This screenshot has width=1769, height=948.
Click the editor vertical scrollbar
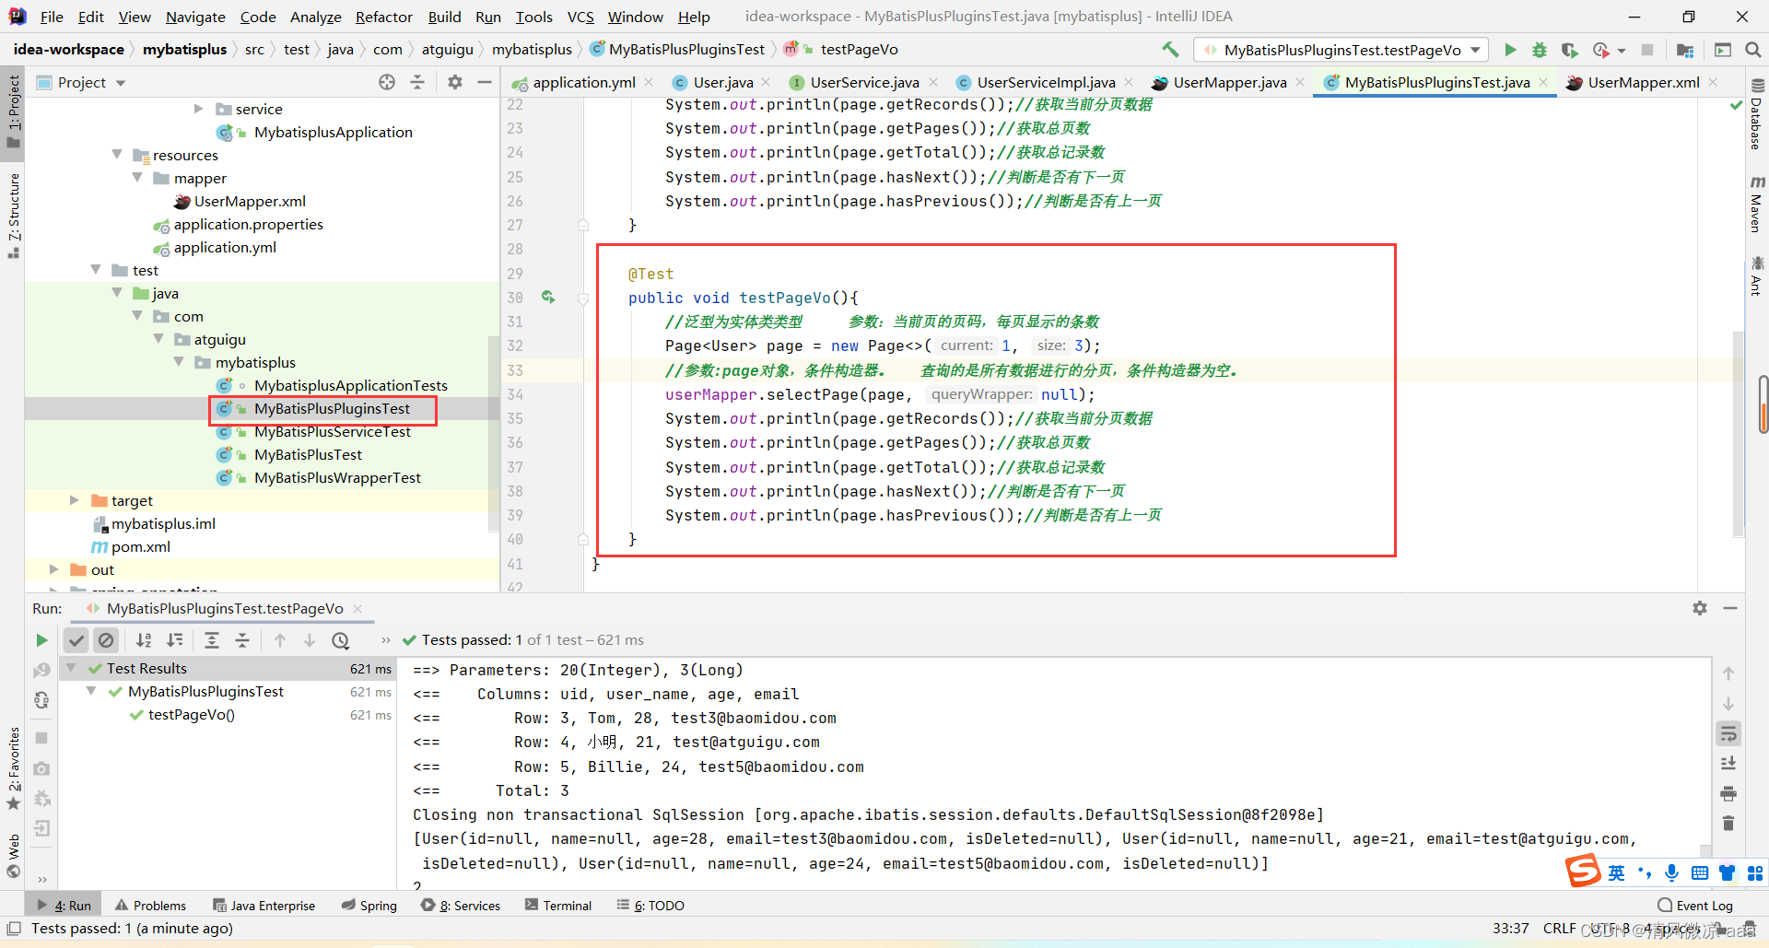(1738, 433)
